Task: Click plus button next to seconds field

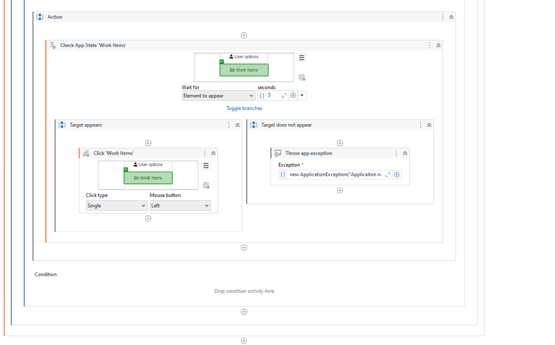Action: point(293,96)
